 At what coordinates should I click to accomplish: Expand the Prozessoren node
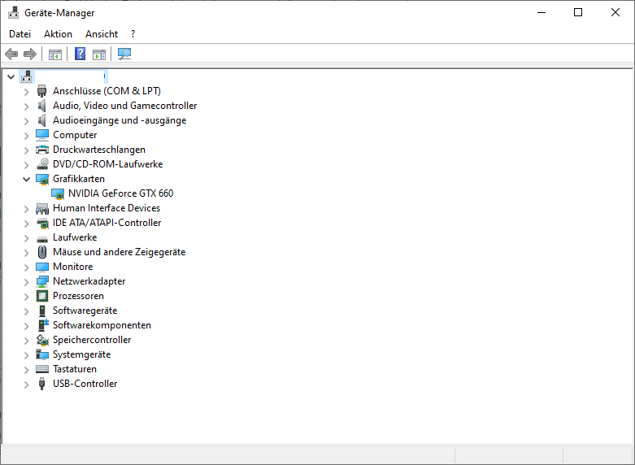click(x=27, y=297)
